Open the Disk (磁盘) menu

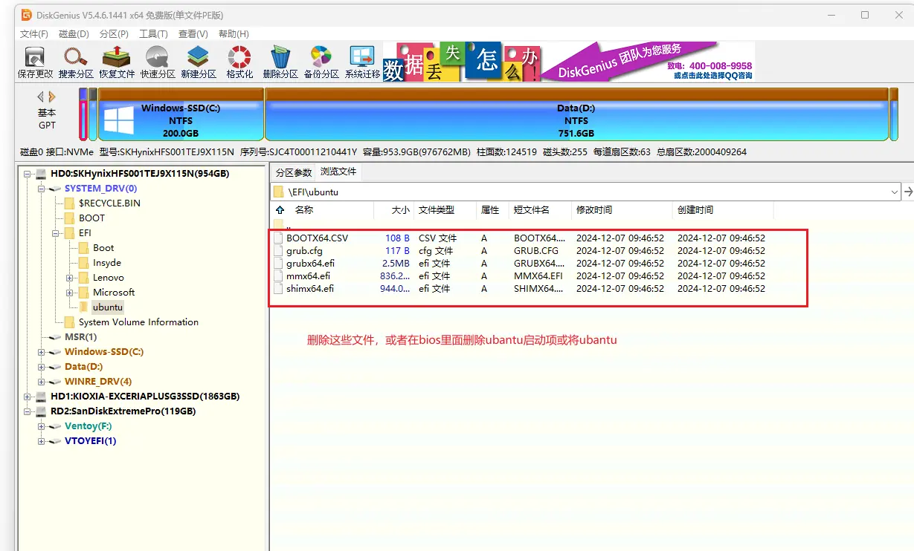pos(74,34)
